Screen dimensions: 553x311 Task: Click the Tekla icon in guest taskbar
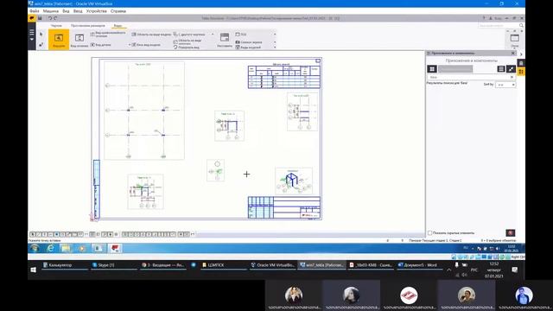click(115, 249)
